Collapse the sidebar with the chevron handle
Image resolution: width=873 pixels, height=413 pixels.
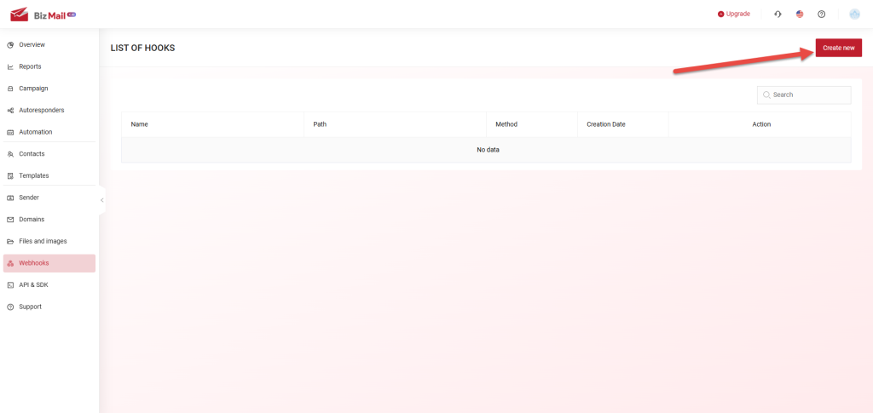coord(102,200)
